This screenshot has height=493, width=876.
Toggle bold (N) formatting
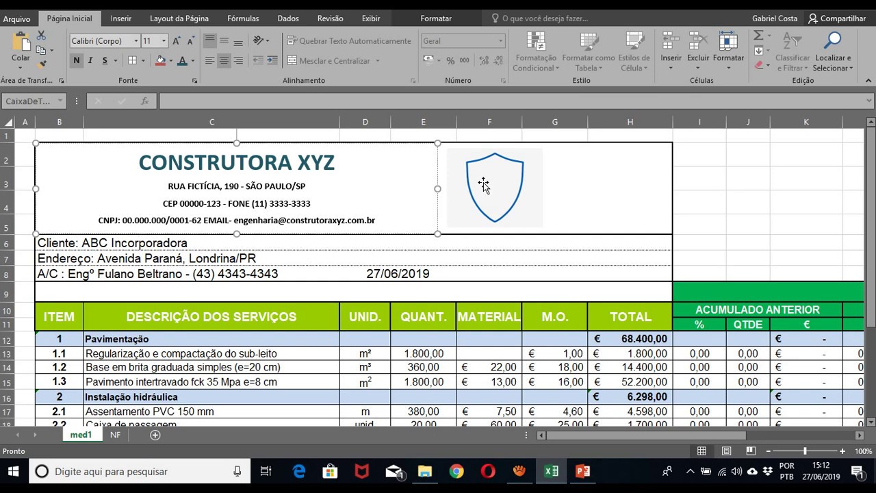point(77,61)
